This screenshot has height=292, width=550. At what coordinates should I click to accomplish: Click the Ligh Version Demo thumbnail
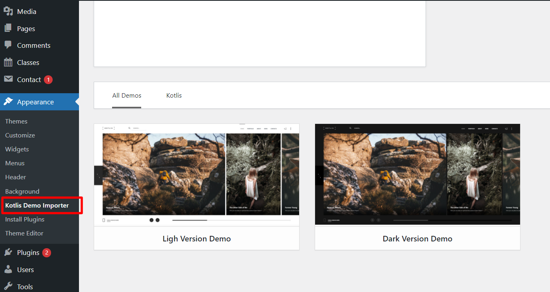197,175
